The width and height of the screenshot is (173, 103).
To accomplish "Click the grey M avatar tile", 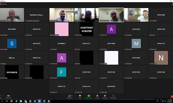I will pos(136,43).
